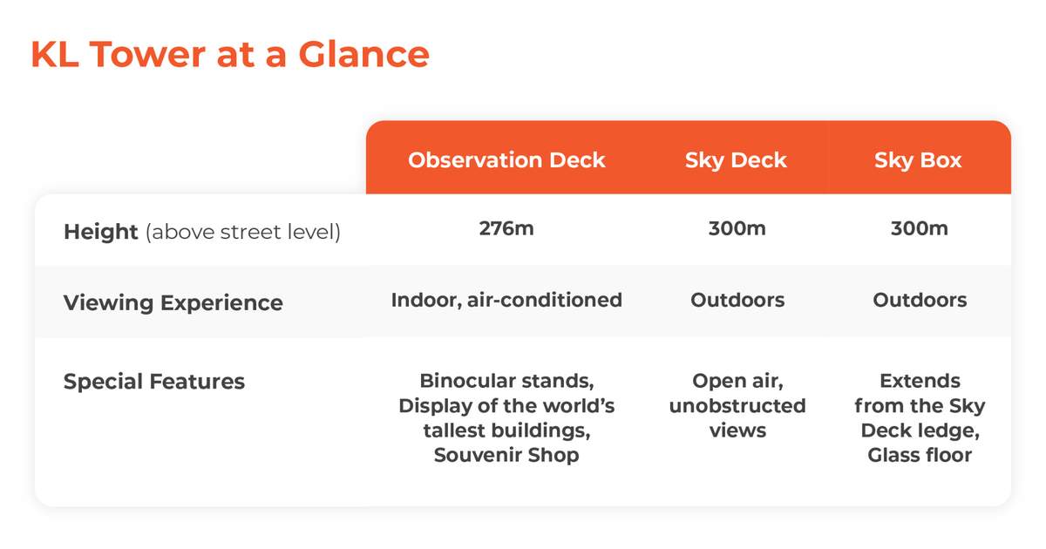
Task: Click the '(above street level)' note
Action: 243,234
